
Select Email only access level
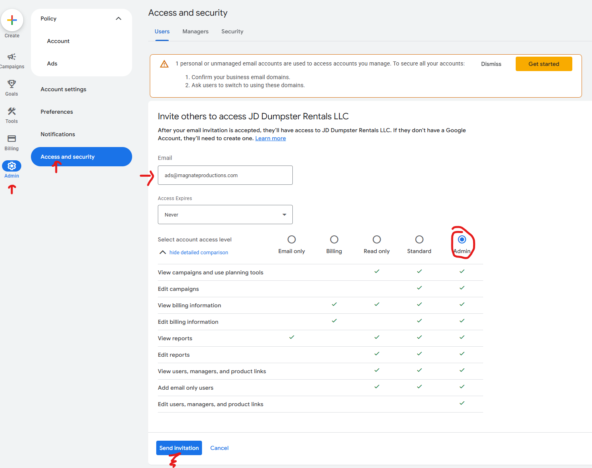[292, 239]
